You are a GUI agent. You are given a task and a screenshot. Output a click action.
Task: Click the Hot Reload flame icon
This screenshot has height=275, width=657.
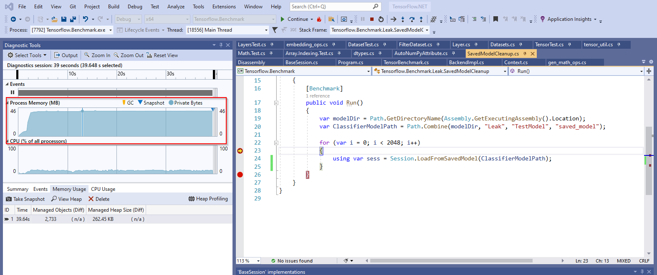coord(319,19)
